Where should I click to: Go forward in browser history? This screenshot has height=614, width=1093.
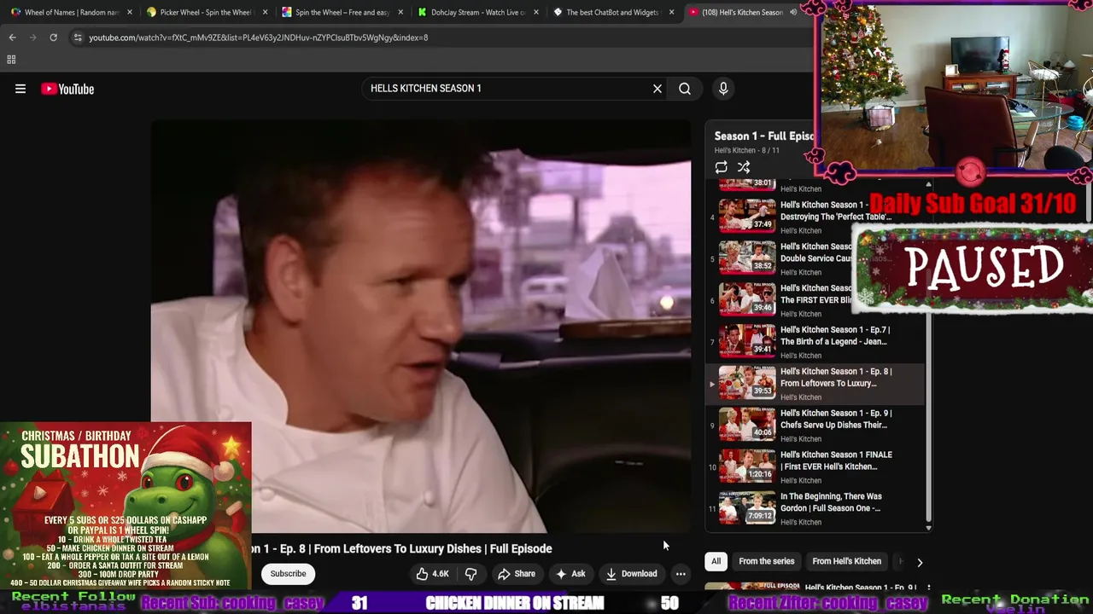pos(32,38)
